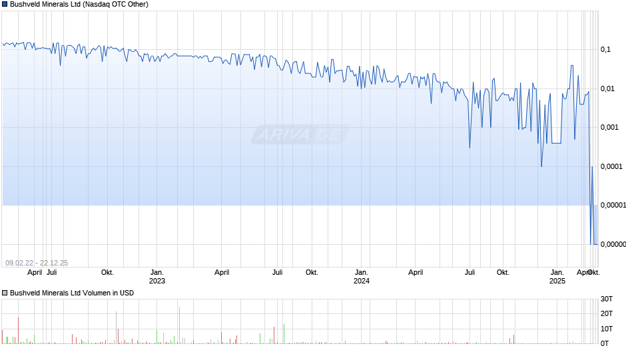Click the Jan. 2024 time axis label
The image size is (626, 350).
click(x=362, y=277)
